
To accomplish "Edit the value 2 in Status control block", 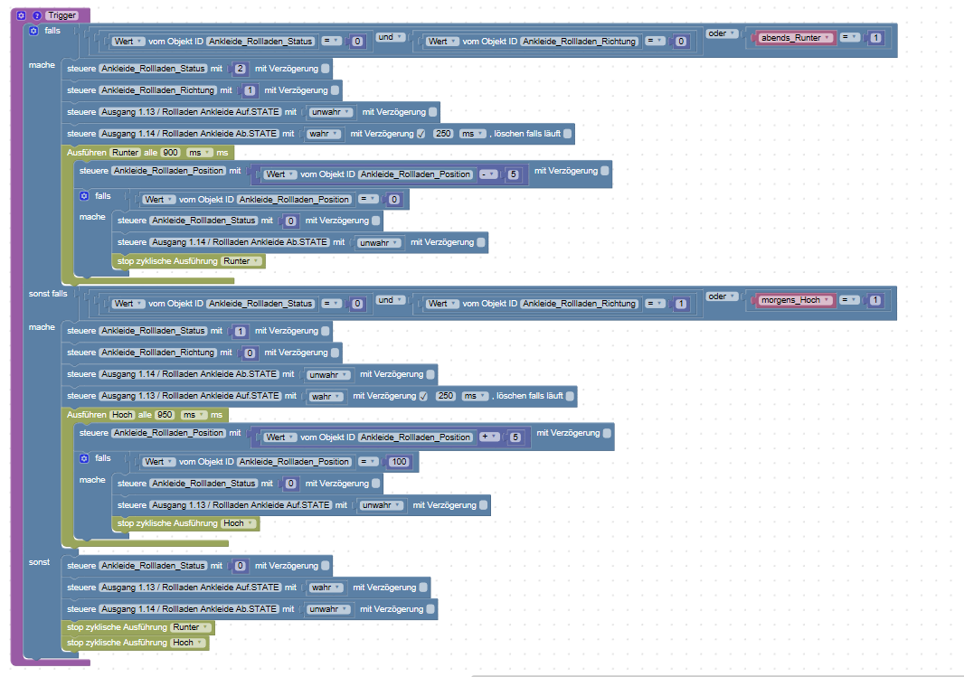I will (x=240, y=68).
